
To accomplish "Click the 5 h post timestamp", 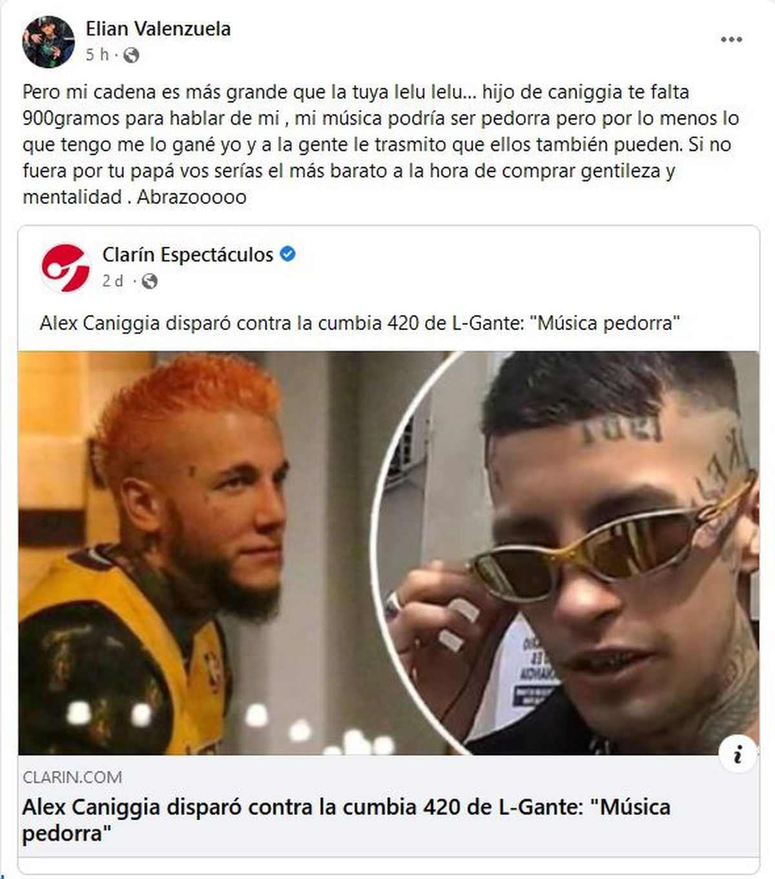I will coord(97,56).
